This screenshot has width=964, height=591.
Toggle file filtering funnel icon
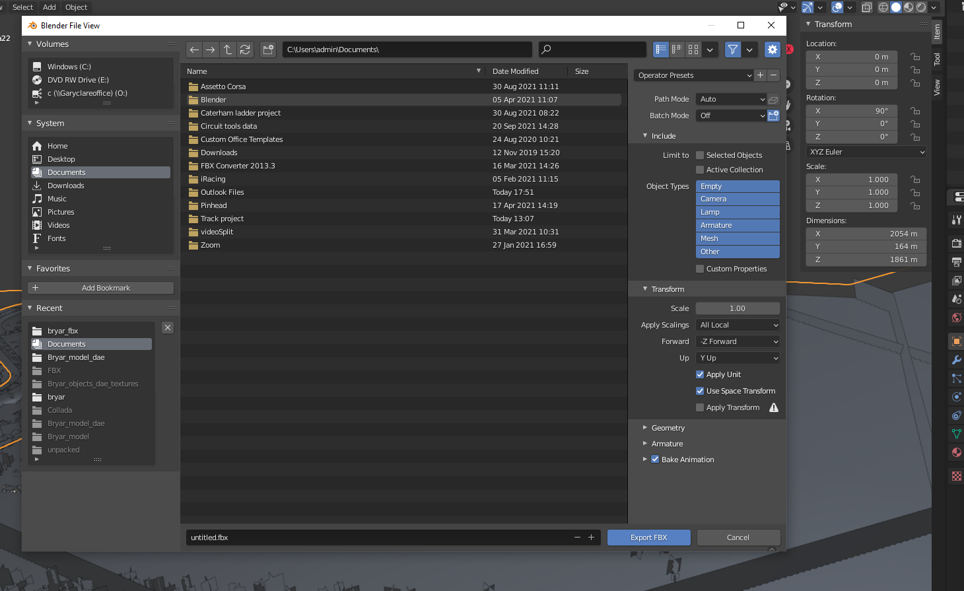(732, 50)
